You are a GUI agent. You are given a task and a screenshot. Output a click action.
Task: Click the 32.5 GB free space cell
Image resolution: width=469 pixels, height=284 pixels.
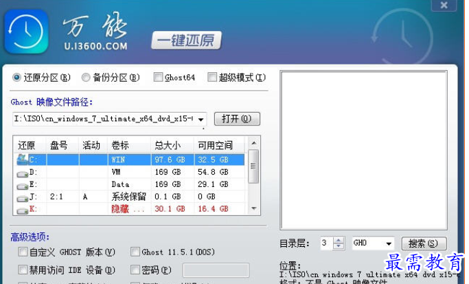click(x=219, y=160)
